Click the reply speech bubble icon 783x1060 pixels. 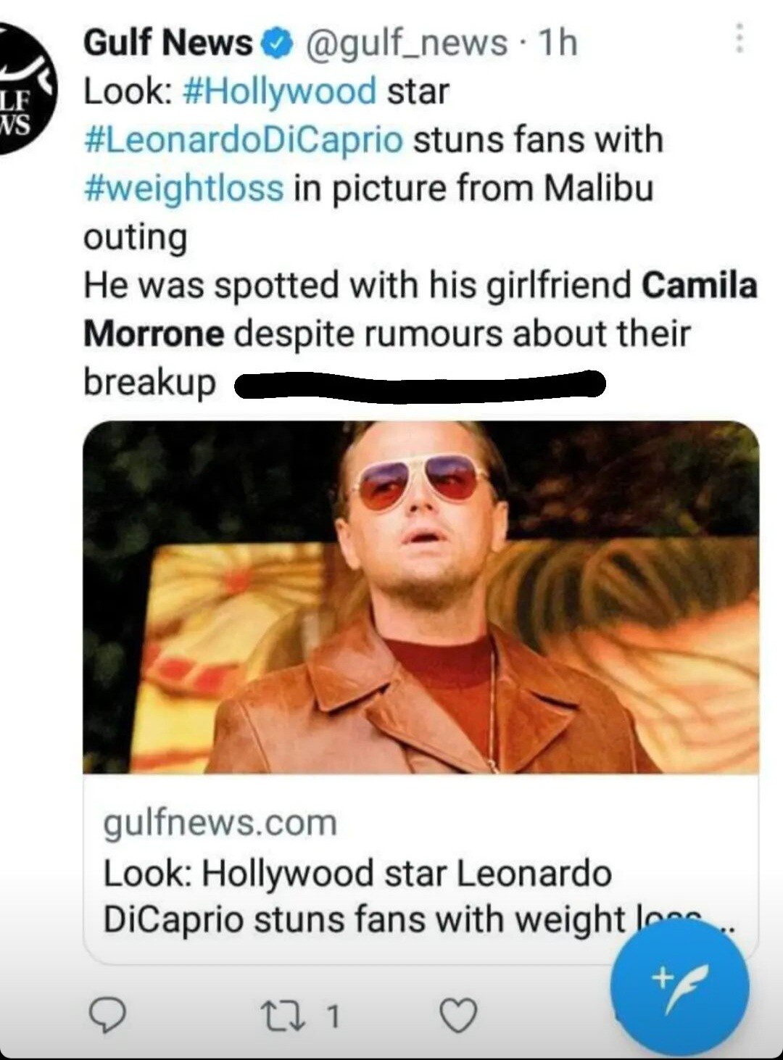[107, 1016]
